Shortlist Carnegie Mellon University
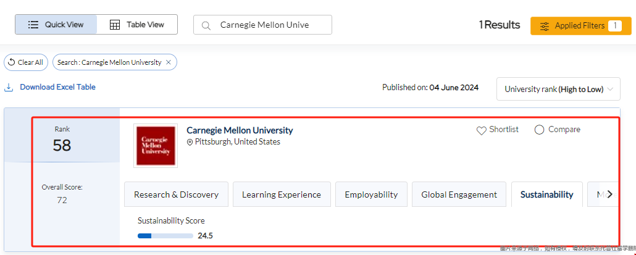The image size is (636, 255). (x=497, y=130)
